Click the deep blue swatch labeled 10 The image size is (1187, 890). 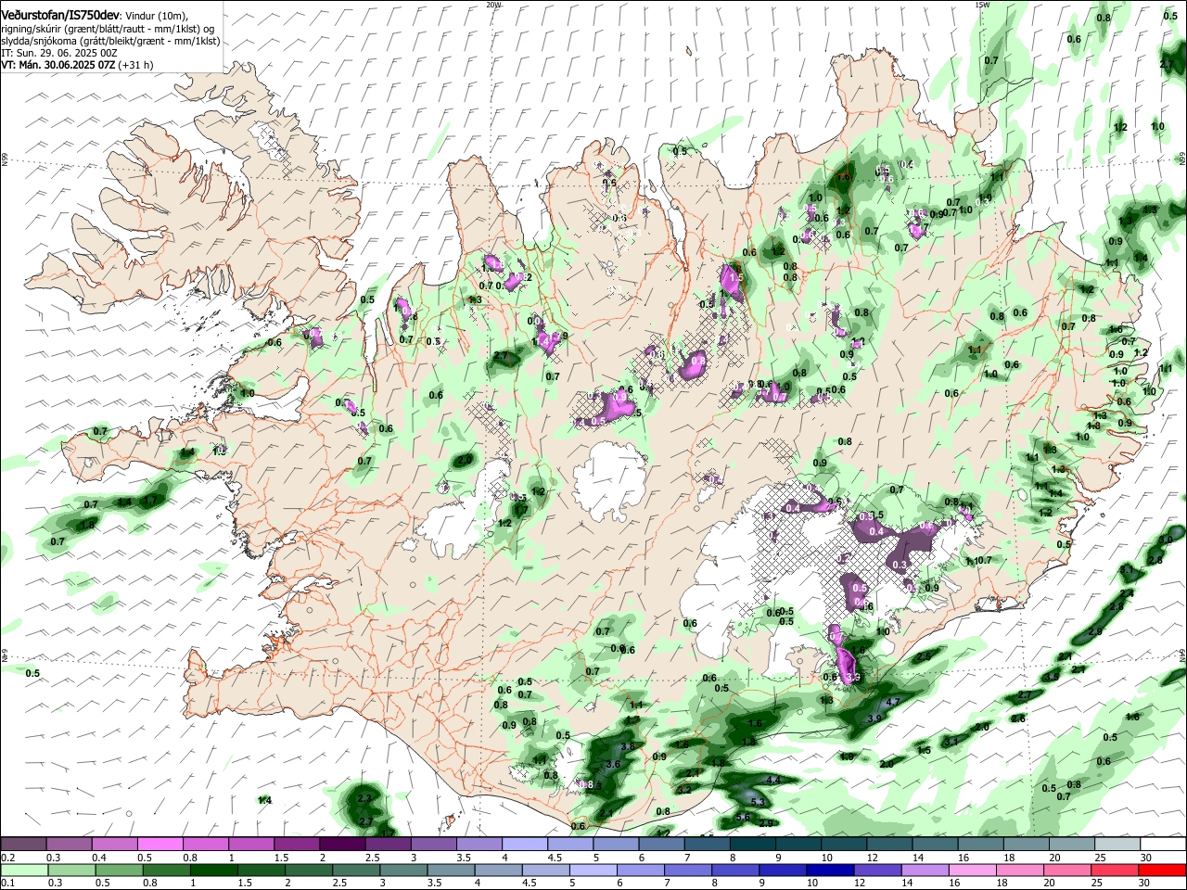click(831, 871)
